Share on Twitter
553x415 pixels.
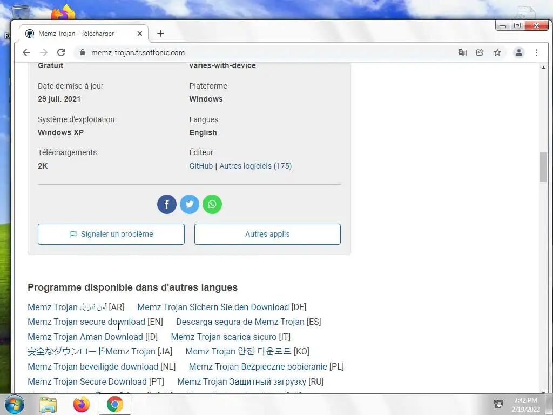pos(190,204)
